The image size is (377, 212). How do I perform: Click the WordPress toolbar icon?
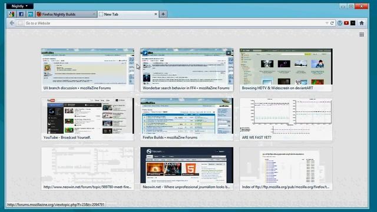coord(340,23)
